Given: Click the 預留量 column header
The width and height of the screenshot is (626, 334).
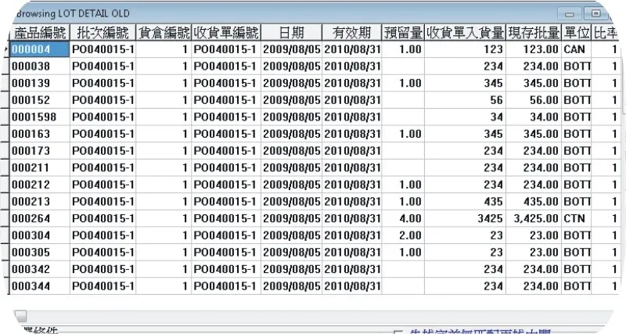Looking at the screenshot, I should (403, 33).
